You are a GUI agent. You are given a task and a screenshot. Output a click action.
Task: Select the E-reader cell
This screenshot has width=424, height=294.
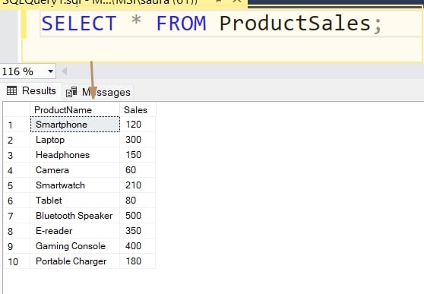(75, 231)
